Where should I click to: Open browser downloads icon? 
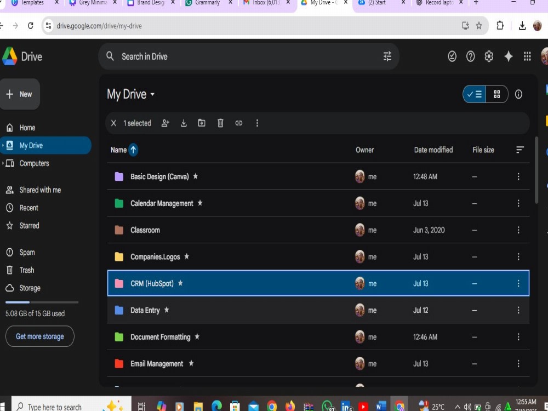(522, 26)
